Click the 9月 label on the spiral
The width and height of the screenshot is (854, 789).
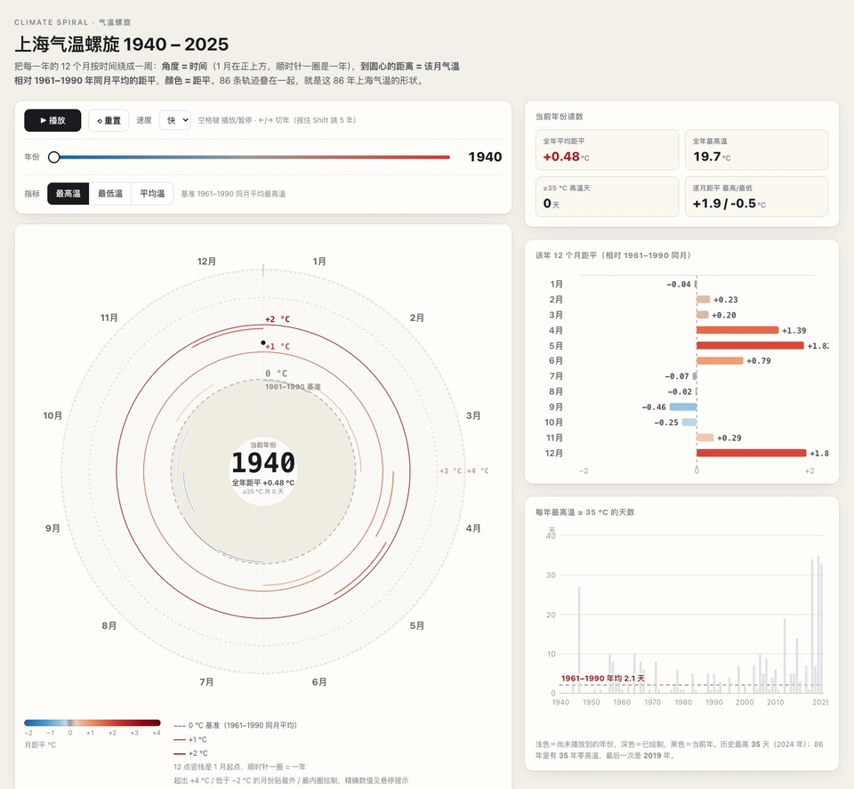coord(52,528)
